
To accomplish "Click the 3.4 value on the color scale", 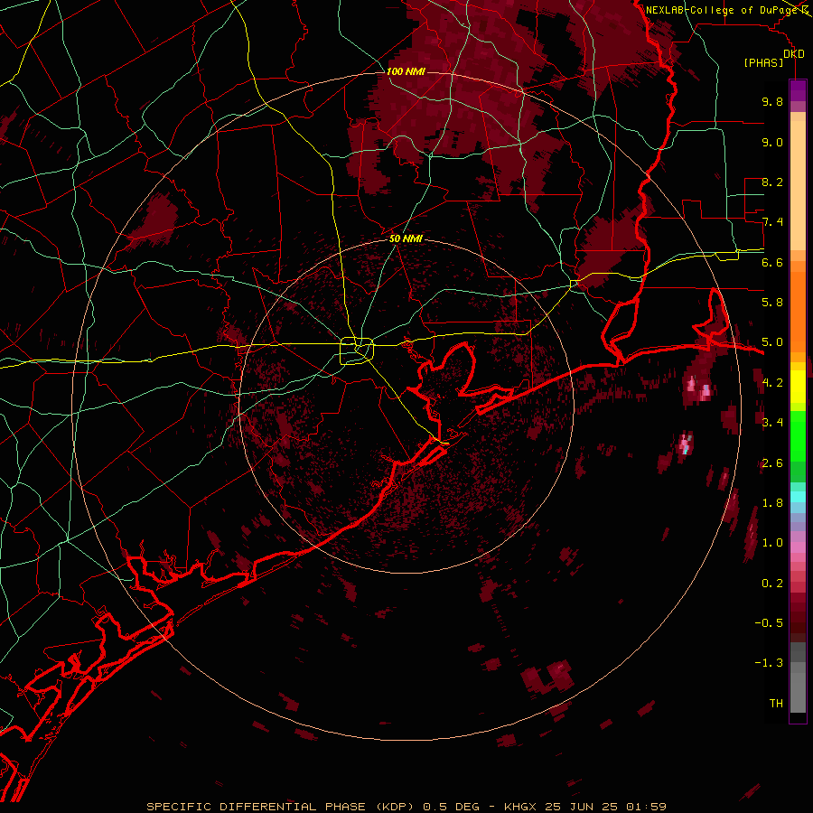I will 772,423.
